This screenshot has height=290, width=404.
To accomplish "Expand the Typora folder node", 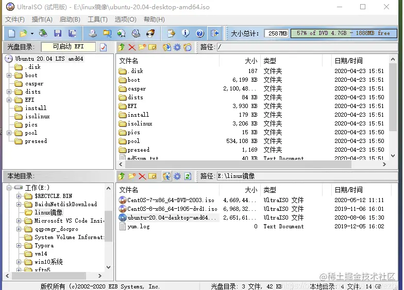I will click(x=19, y=246).
